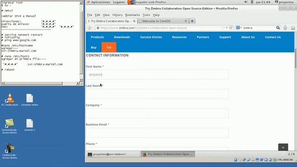Open CamRecorder desktop shortcut

pyautogui.click(x=10, y=151)
